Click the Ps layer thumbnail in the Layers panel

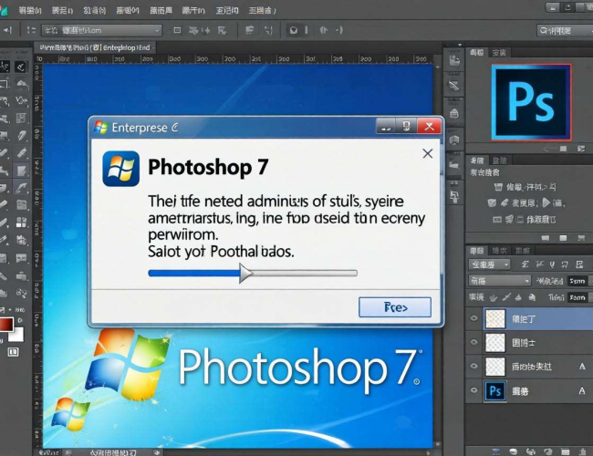click(x=495, y=391)
